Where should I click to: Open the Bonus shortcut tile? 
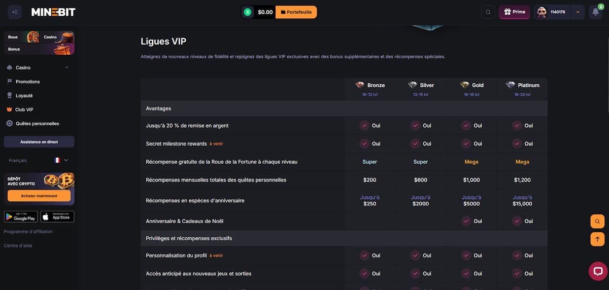tap(39, 49)
